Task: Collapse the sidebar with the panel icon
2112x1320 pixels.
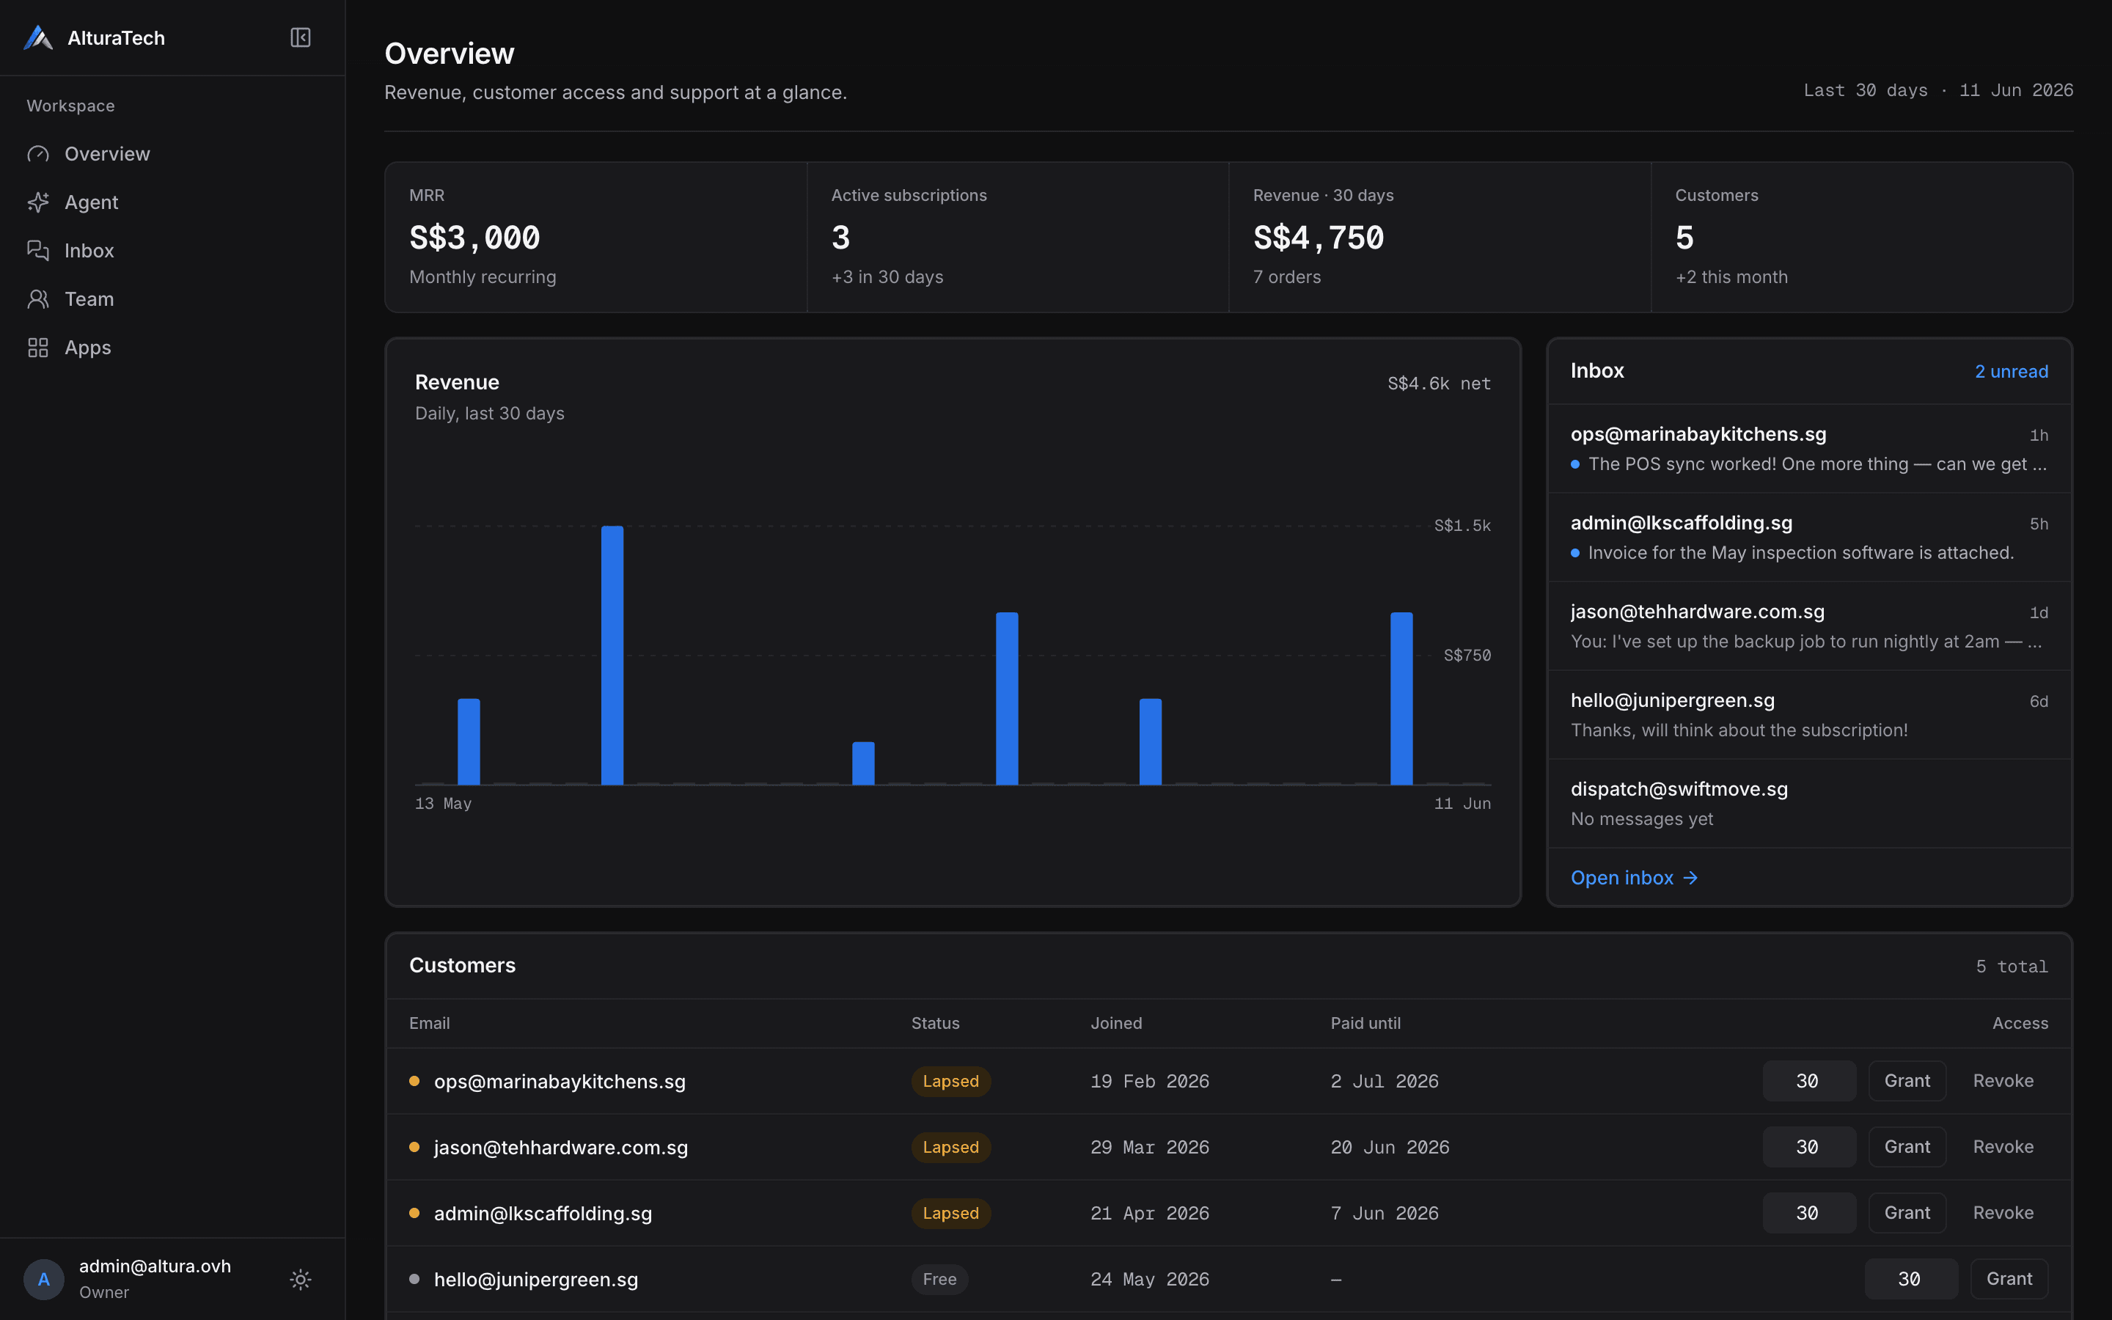Action: click(x=300, y=37)
